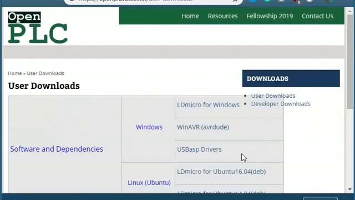This screenshot has height=200, width=355.
Task: Click the OpenPLC logo
Action: tap(38, 27)
